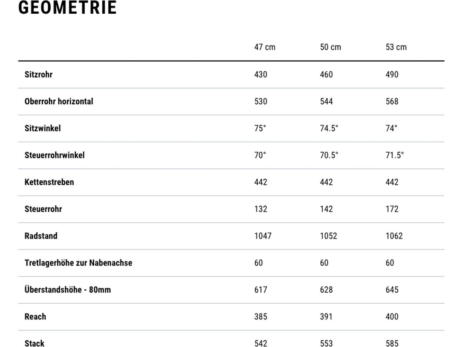Viewport: 463px width, 347px height.
Task: Select the Steuerrohrwinkel row label
Action: 54,155
